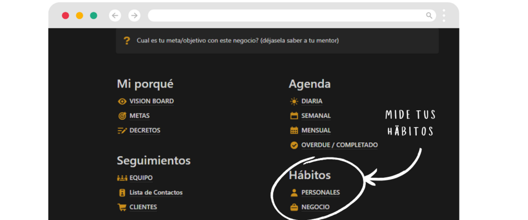Open the browser three-dot menu
This screenshot has height=220, width=528.
[444, 15]
